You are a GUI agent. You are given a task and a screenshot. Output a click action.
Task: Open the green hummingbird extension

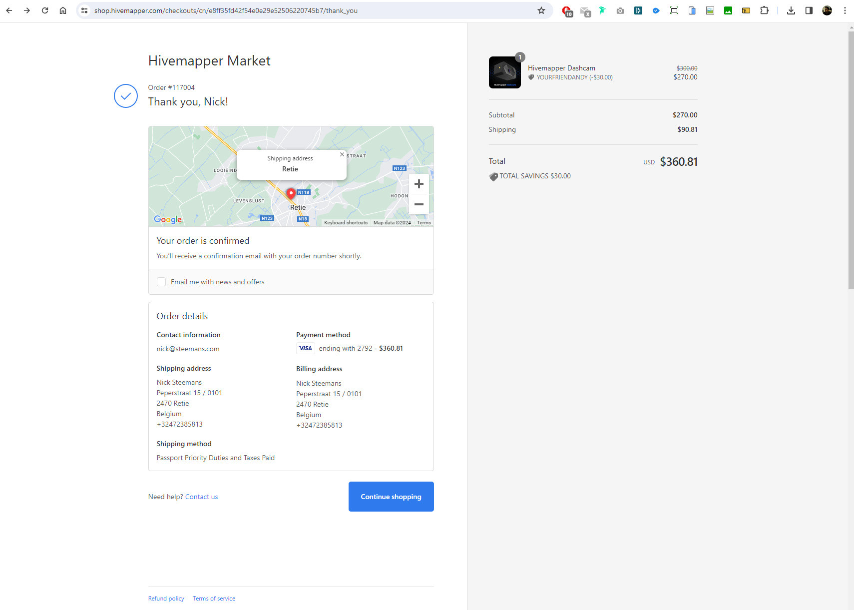[x=602, y=10]
